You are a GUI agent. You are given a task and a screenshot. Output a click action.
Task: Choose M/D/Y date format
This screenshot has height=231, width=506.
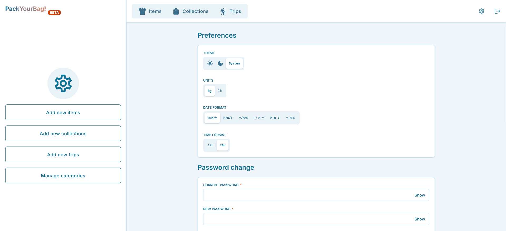(x=228, y=118)
